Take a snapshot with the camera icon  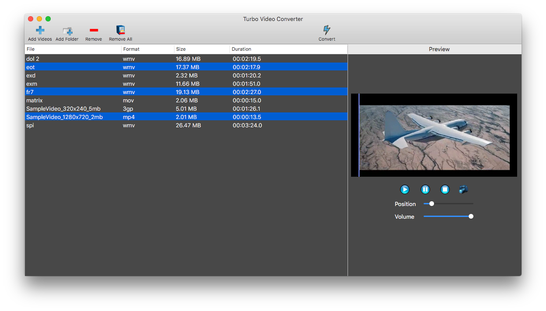pos(464,189)
